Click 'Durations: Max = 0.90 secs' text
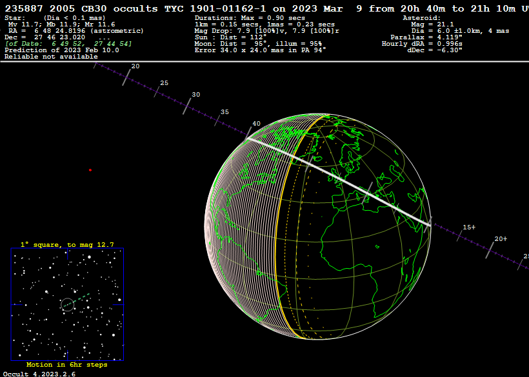Viewport: 529px width, 377px height. tap(250, 18)
